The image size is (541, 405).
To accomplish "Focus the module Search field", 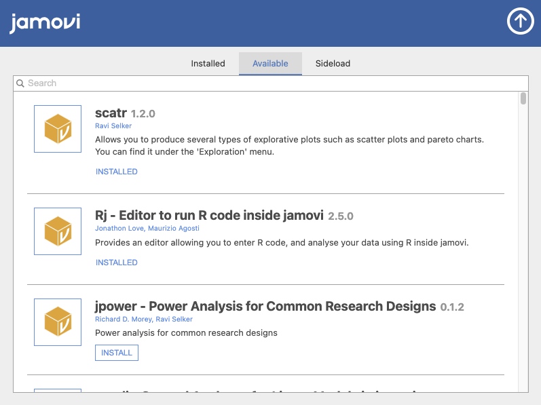I will point(272,83).
